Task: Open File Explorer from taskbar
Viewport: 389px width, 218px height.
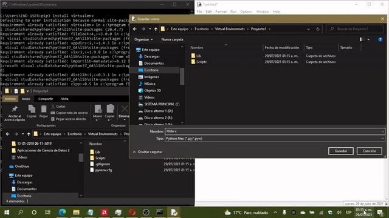Action: (76, 213)
